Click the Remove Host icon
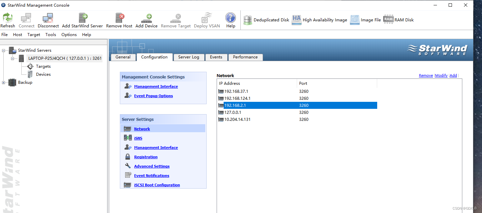 coord(119,18)
